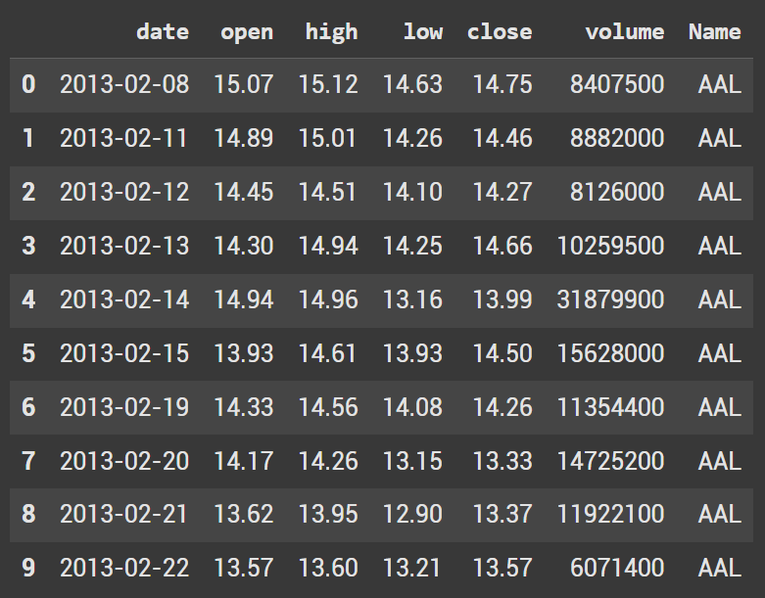Screen dimensions: 765x598
Task: Select the "open" column header
Action: point(247,31)
